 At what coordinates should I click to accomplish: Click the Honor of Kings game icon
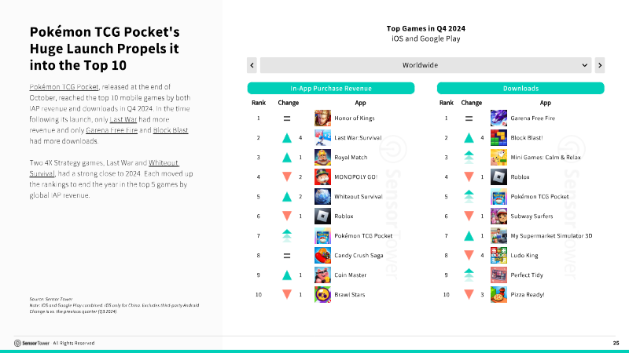[x=323, y=118]
